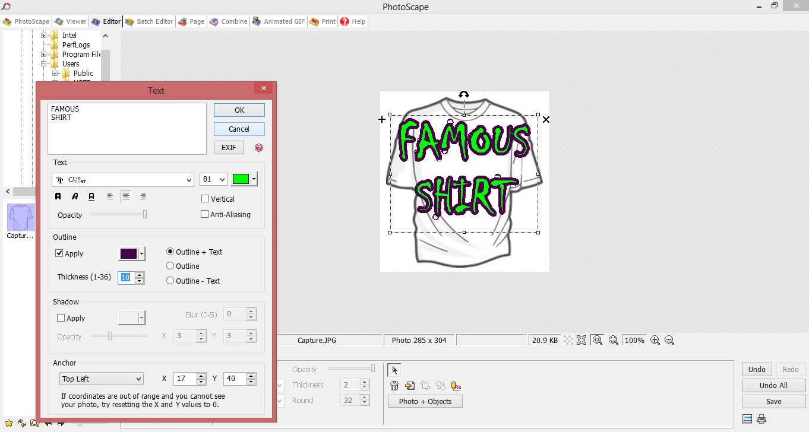Click the Photo + Objects button
This screenshot has width=809, height=432.
(425, 401)
